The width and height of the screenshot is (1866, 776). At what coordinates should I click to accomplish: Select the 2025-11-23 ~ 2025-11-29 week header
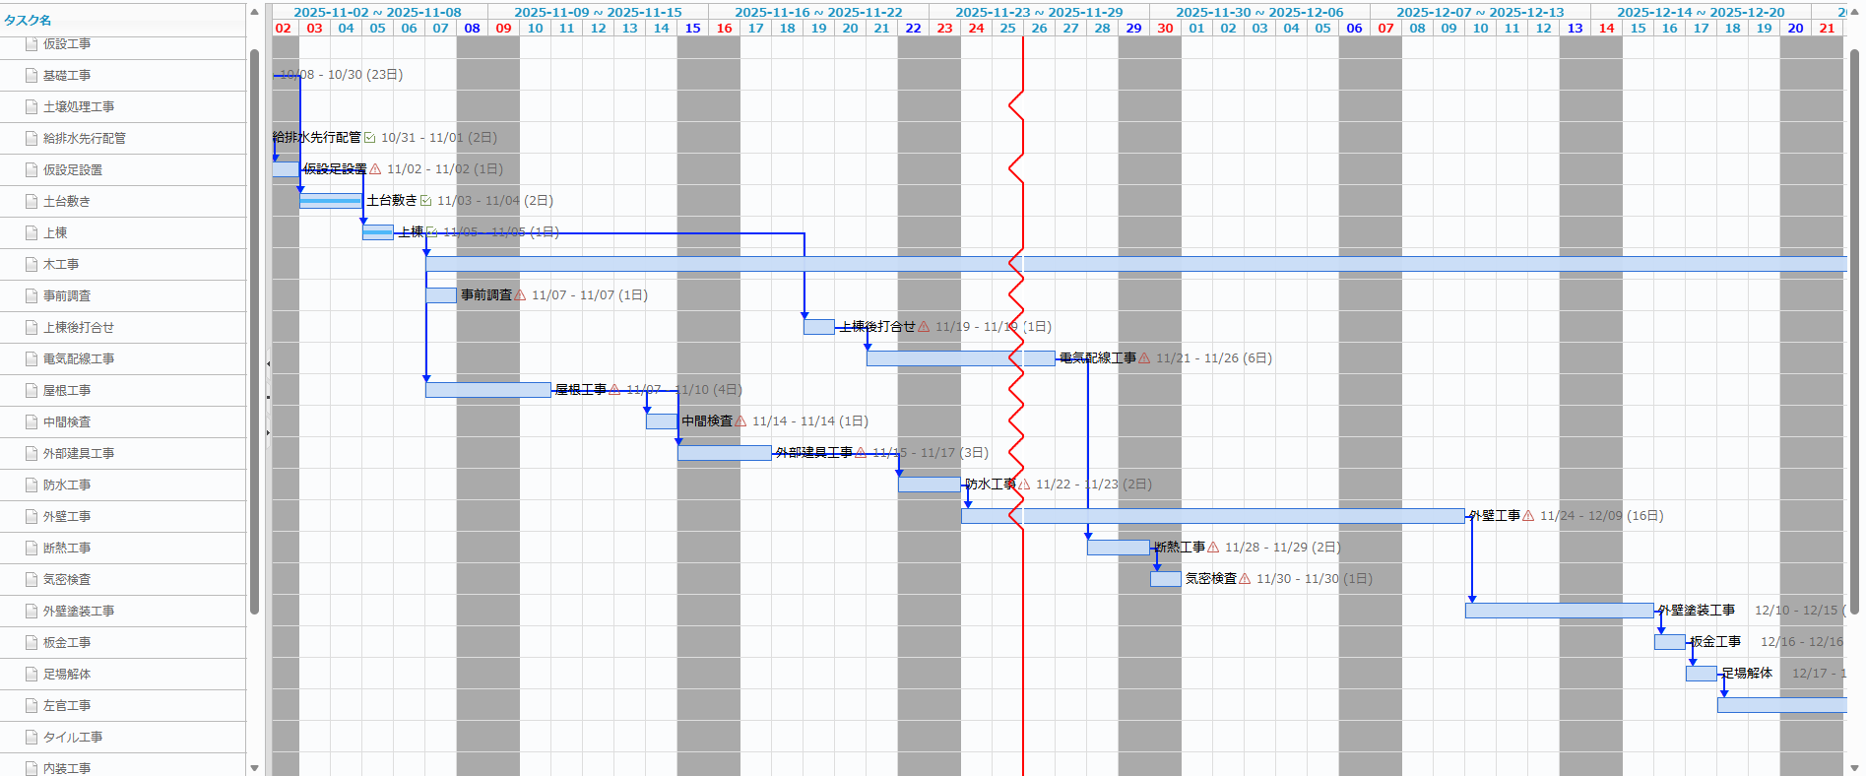tap(1039, 12)
